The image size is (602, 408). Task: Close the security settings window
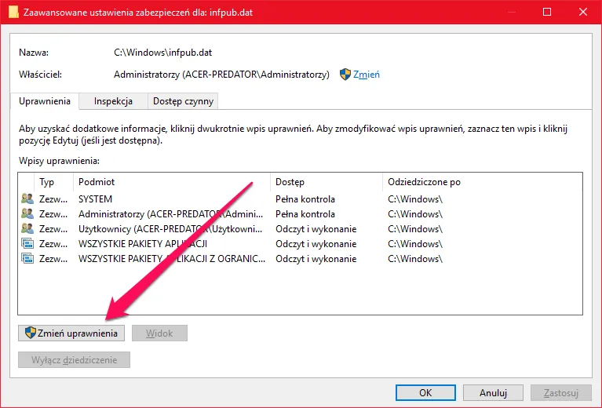click(x=583, y=12)
